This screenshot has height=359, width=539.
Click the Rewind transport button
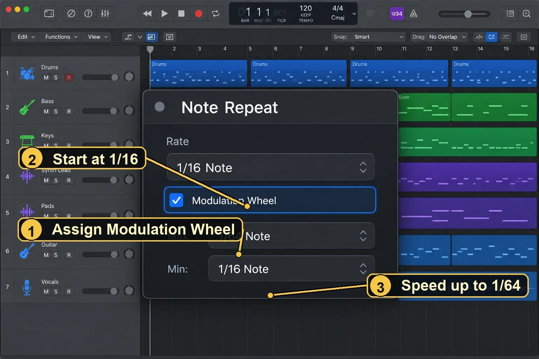[x=147, y=14]
